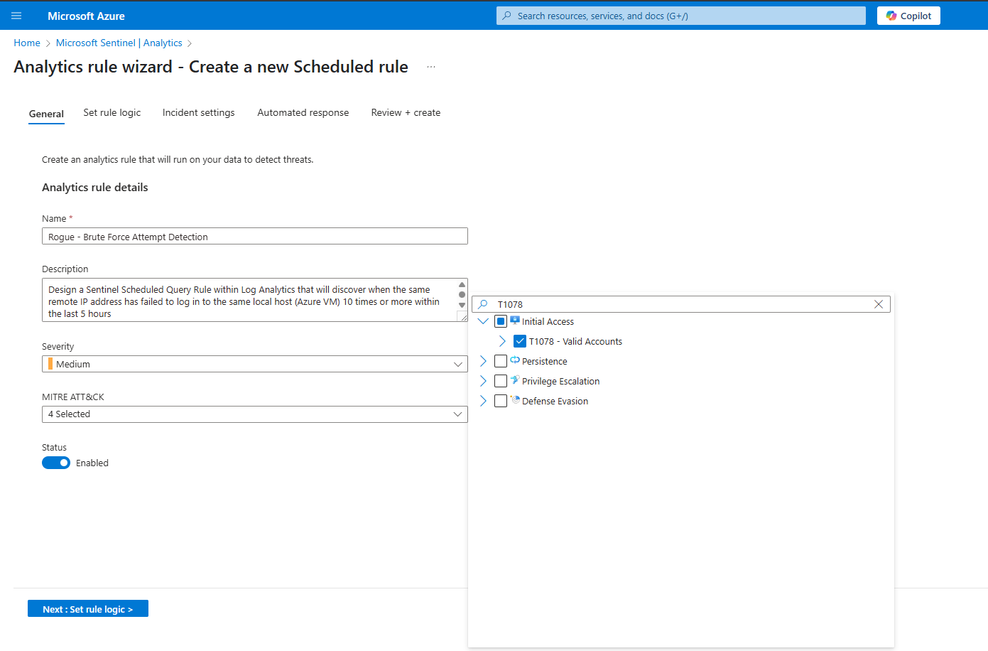This screenshot has width=988, height=651.
Task: Open the MITRE ATT&CK dropdown
Action: tap(255, 414)
